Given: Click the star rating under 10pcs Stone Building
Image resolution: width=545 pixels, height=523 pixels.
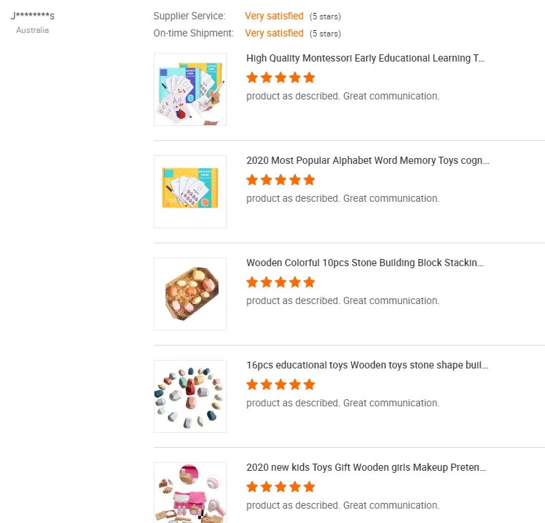Looking at the screenshot, I should pyautogui.click(x=280, y=282).
